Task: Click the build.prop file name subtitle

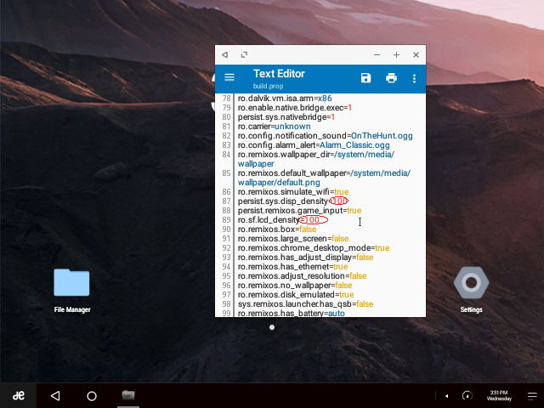Action: click(267, 87)
